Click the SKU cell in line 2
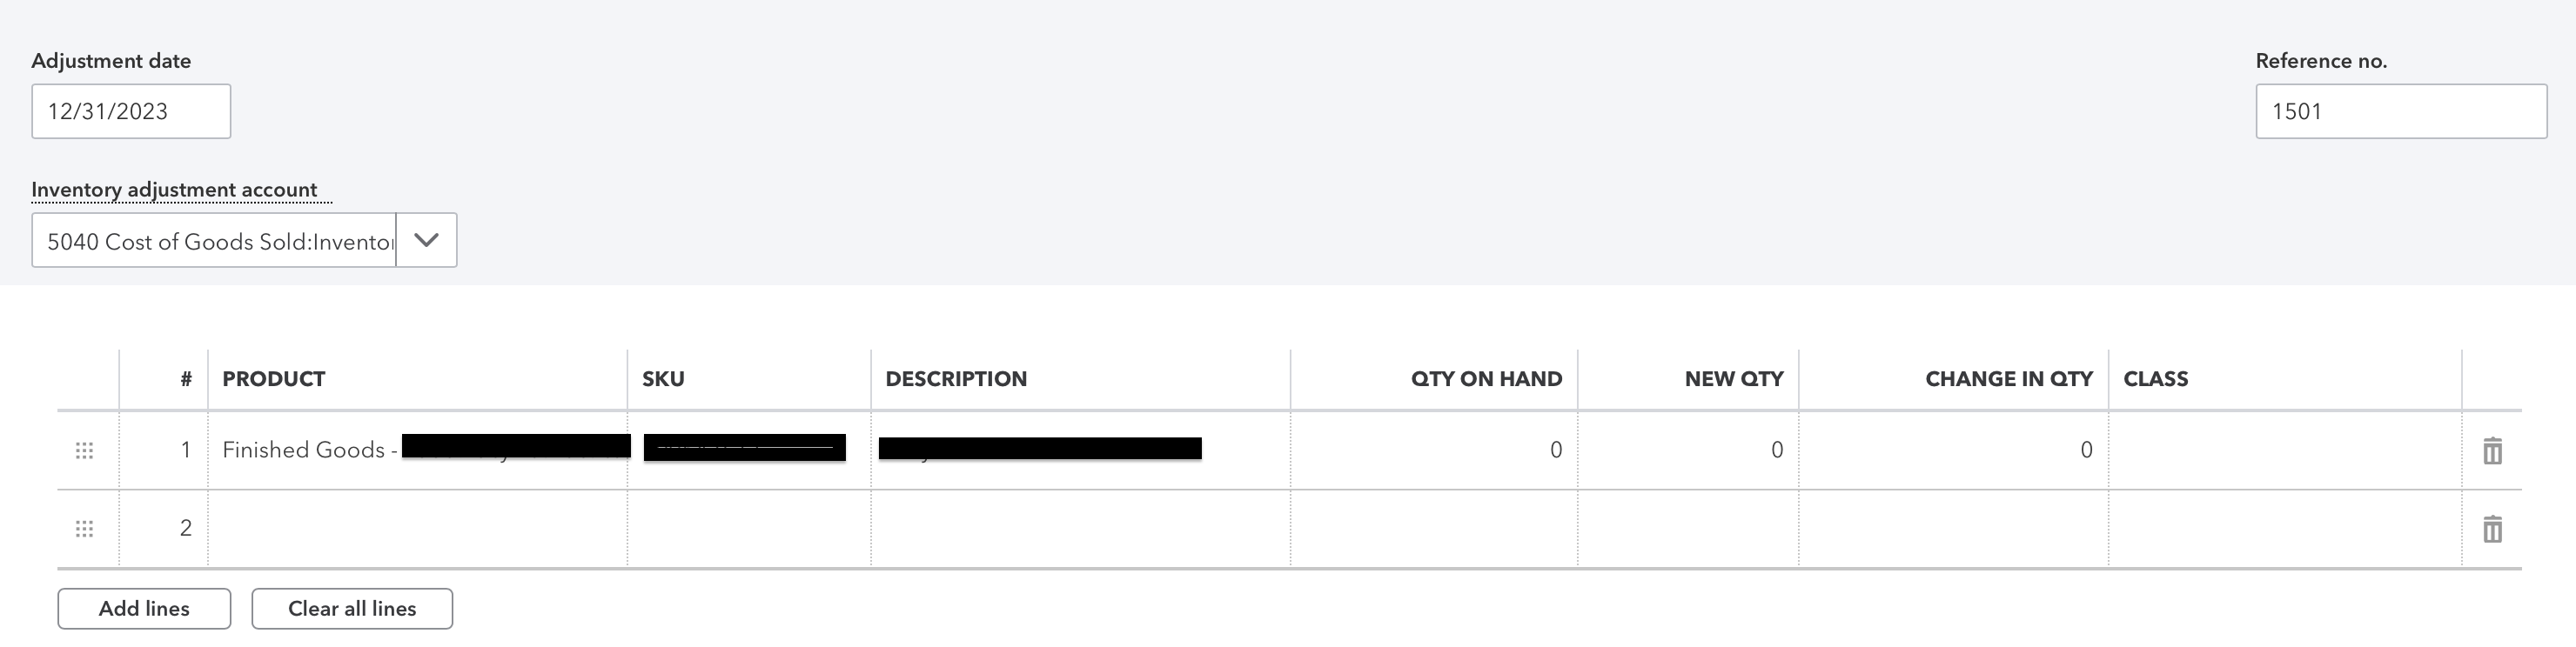The height and width of the screenshot is (647, 2576). [x=749, y=529]
